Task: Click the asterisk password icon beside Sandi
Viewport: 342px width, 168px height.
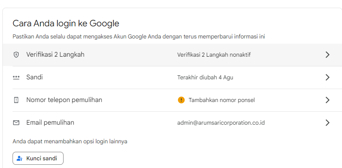Action: click(x=16, y=77)
